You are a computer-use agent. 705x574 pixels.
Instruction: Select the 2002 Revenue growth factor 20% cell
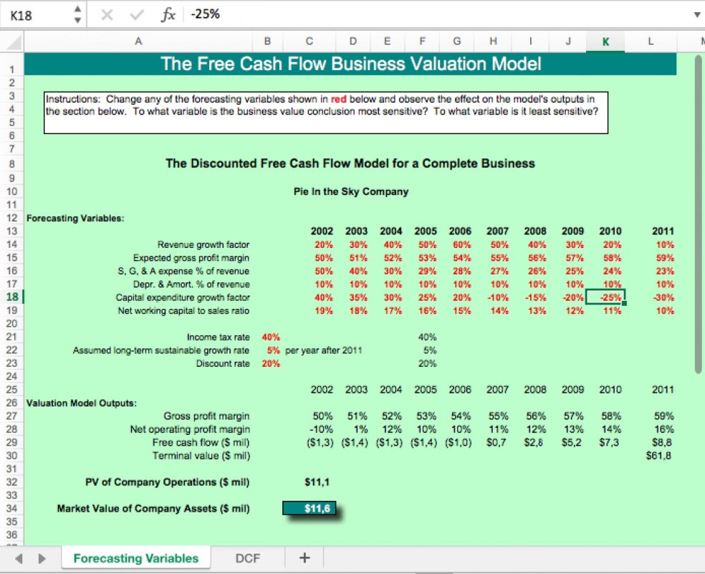coord(322,244)
